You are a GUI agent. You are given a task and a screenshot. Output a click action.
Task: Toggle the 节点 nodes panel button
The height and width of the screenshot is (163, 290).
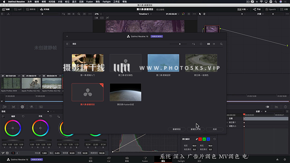257,9
